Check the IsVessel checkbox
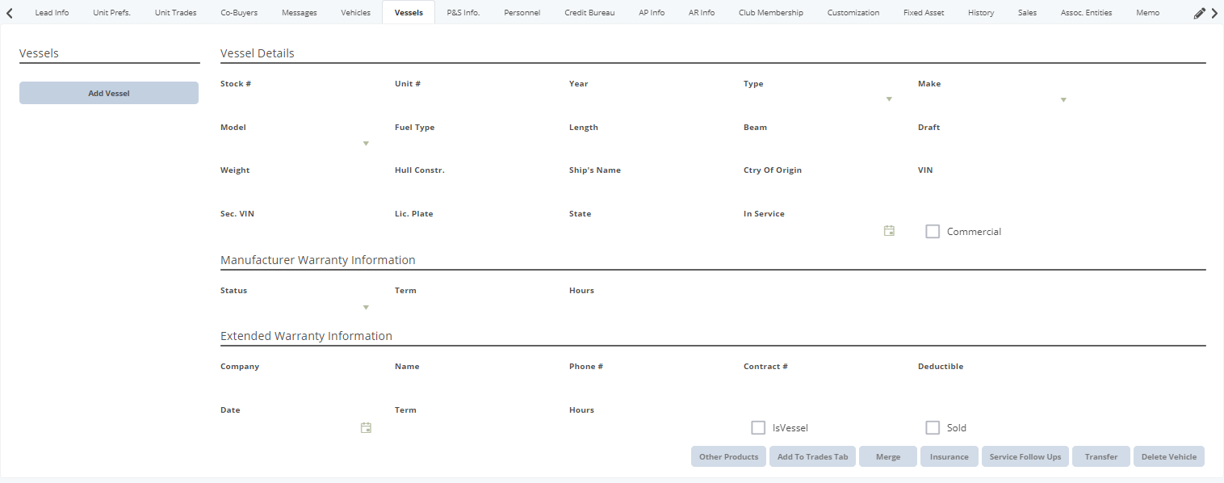1224x483 pixels. click(x=758, y=427)
